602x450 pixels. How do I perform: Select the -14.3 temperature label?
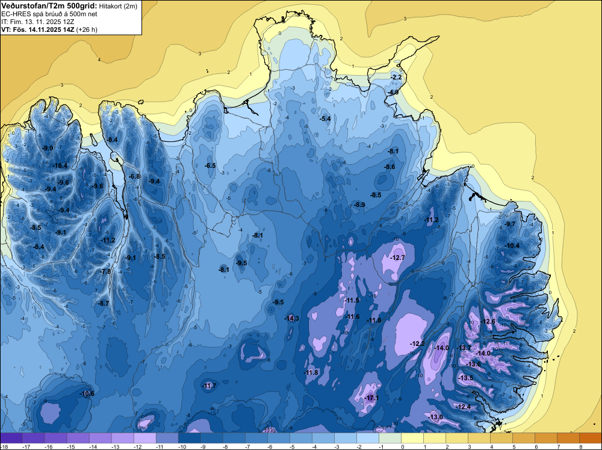point(292,318)
